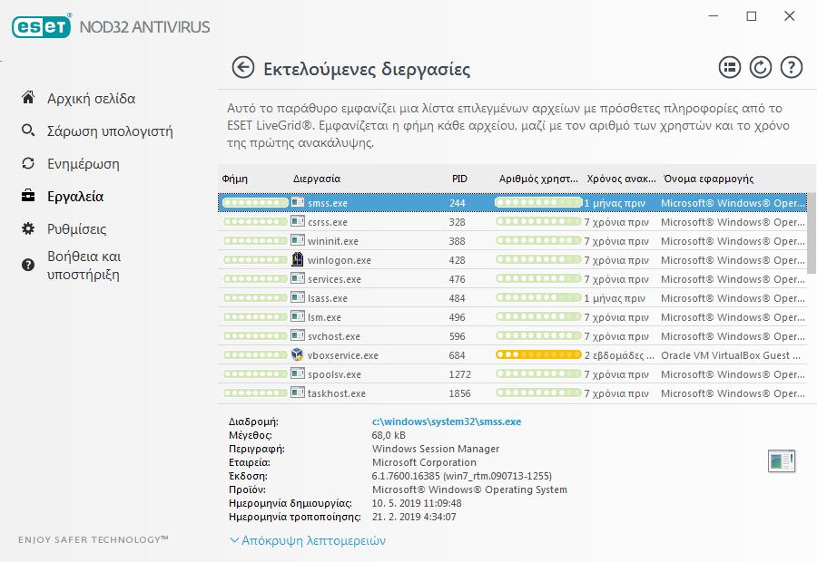Click PID 1856 of taskhost.exe
The image size is (817, 562).
click(459, 393)
